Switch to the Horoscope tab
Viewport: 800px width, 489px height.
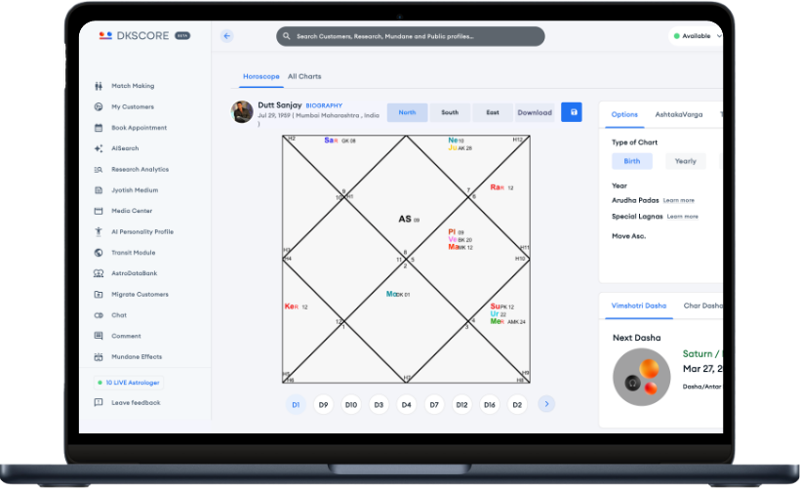coord(261,76)
